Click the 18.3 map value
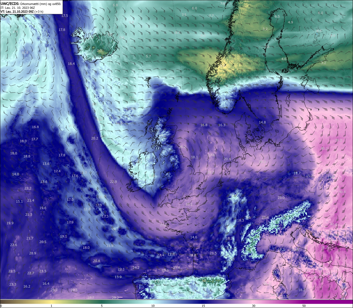The height and width of the screenshot is (308, 353). [240, 220]
